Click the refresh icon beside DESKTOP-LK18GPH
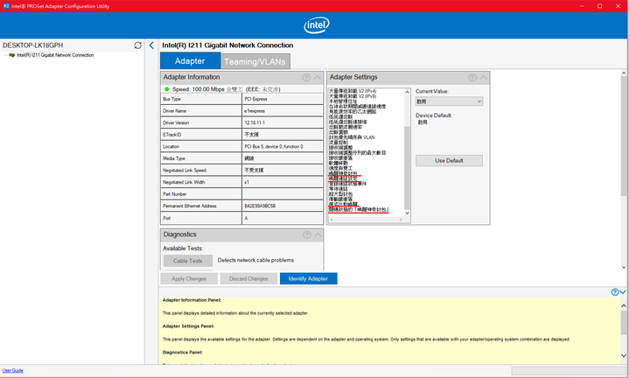This screenshot has width=630, height=378. pyautogui.click(x=138, y=45)
